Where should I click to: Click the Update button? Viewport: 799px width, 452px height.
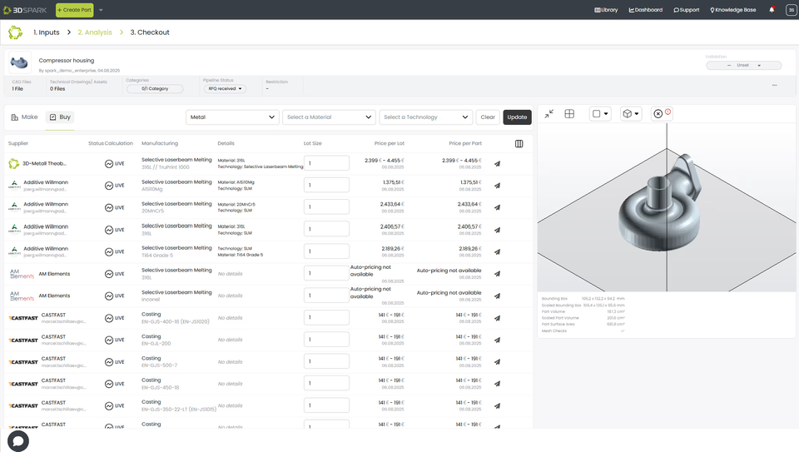pyautogui.click(x=517, y=117)
